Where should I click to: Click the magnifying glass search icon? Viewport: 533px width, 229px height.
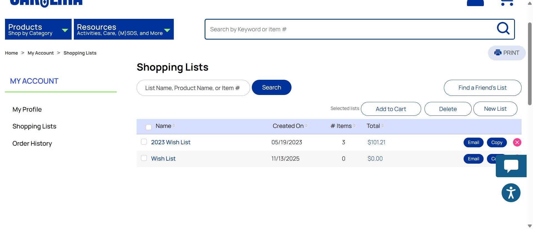coord(503,29)
